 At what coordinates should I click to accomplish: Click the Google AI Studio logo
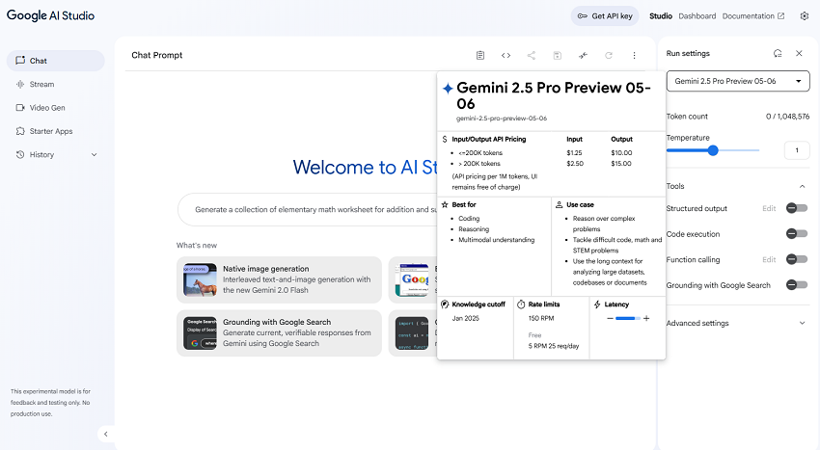[50, 15]
